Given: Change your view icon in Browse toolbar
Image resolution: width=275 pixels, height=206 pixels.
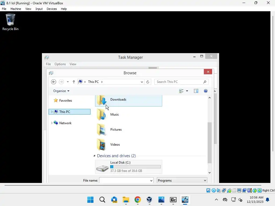Looking at the screenshot, I should pyautogui.click(x=181, y=91).
